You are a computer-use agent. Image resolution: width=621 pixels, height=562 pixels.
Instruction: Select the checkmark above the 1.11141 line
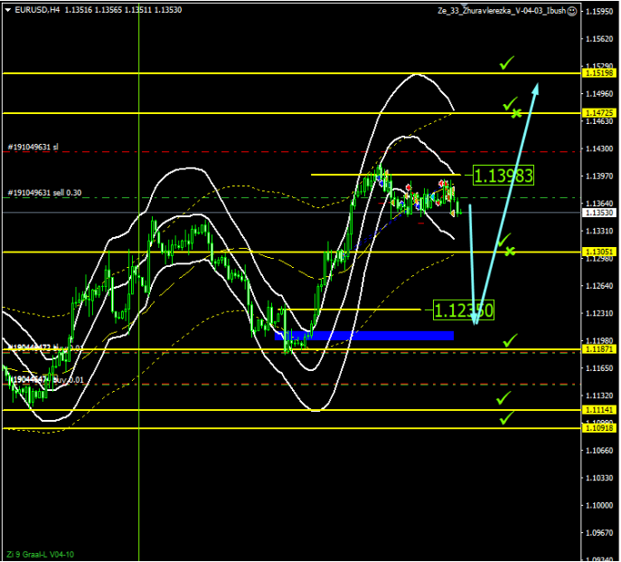[x=503, y=397]
